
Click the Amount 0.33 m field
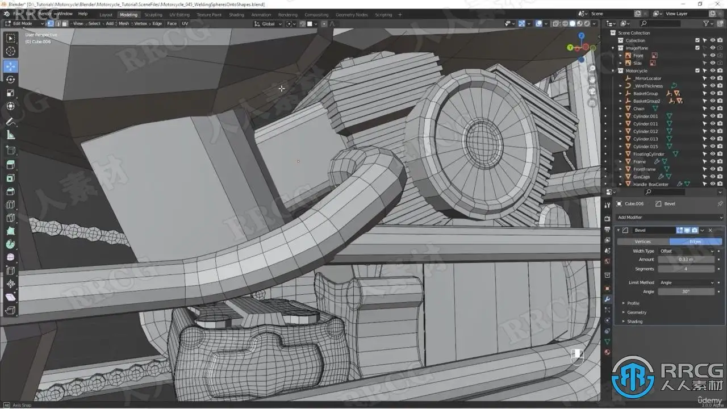686,259
